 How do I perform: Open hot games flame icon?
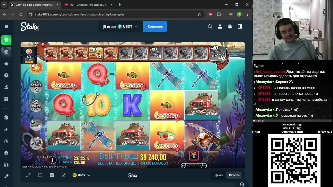(x=6, y=153)
